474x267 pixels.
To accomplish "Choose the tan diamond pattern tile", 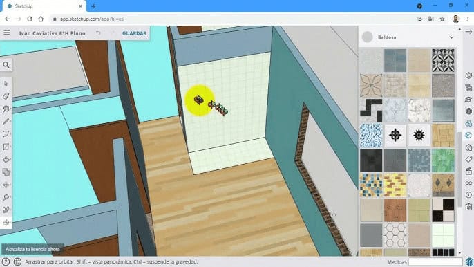I will 443,185.
